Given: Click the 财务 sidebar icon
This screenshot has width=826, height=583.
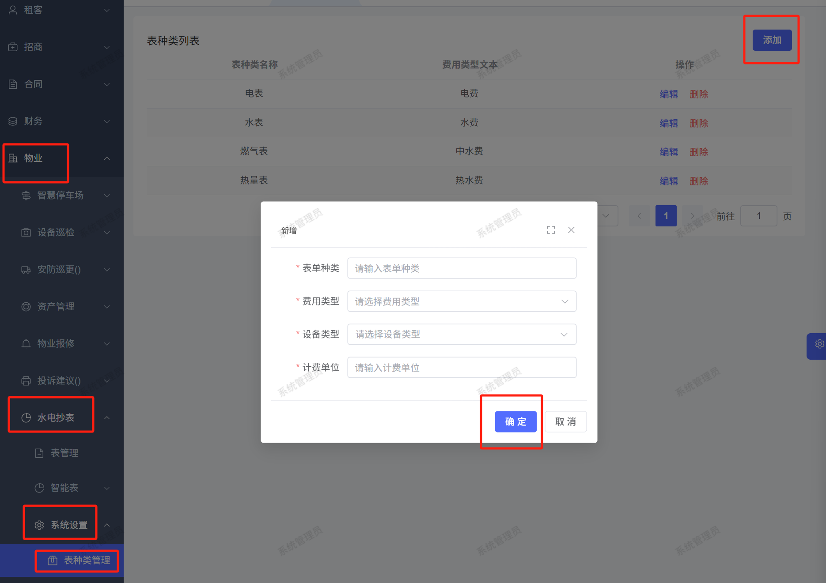Looking at the screenshot, I should tap(13, 121).
